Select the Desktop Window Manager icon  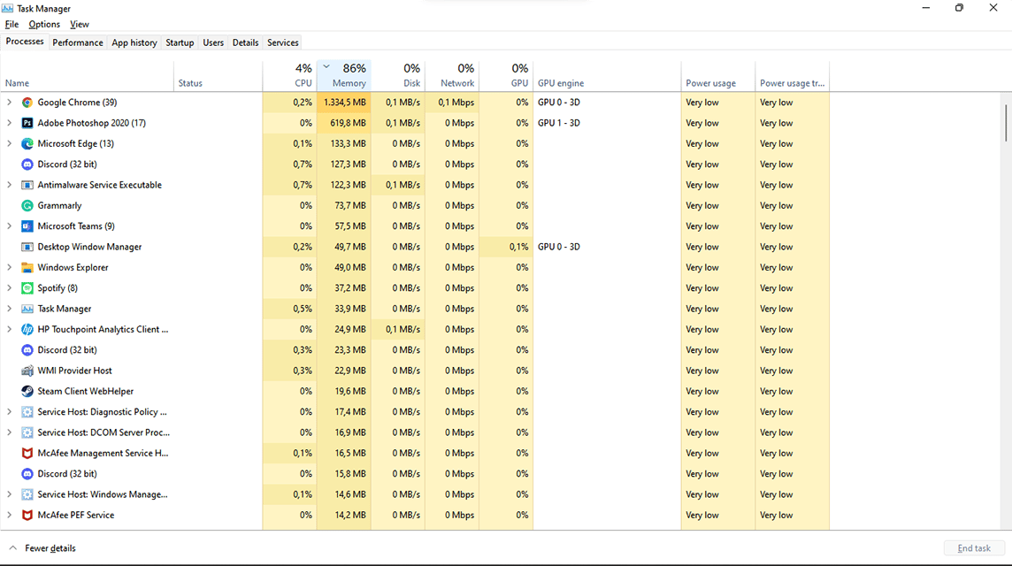coord(27,247)
